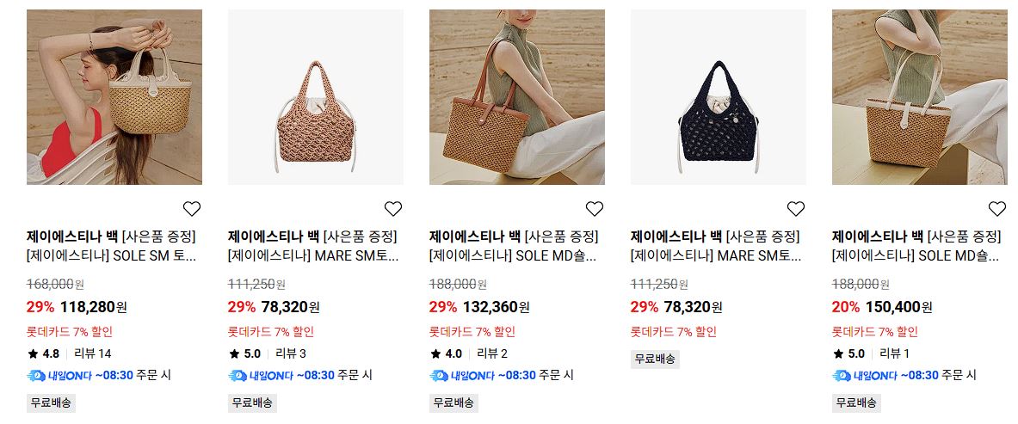Open the pink crochet bag product image
The width and height of the screenshot is (1018, 424).
pos(316,96)
